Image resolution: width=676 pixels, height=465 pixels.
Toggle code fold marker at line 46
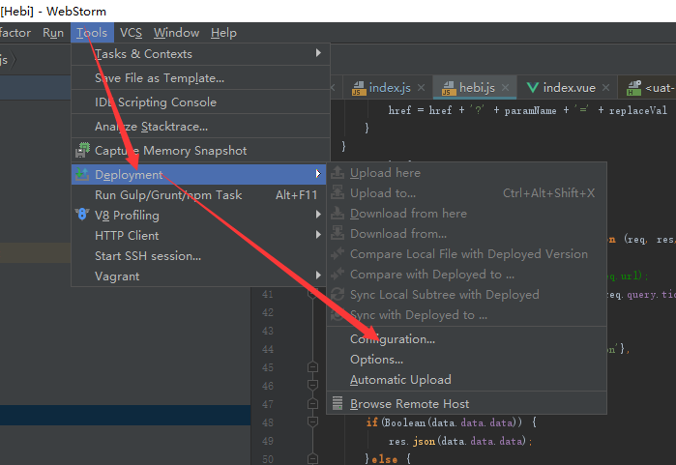point(313,385)
